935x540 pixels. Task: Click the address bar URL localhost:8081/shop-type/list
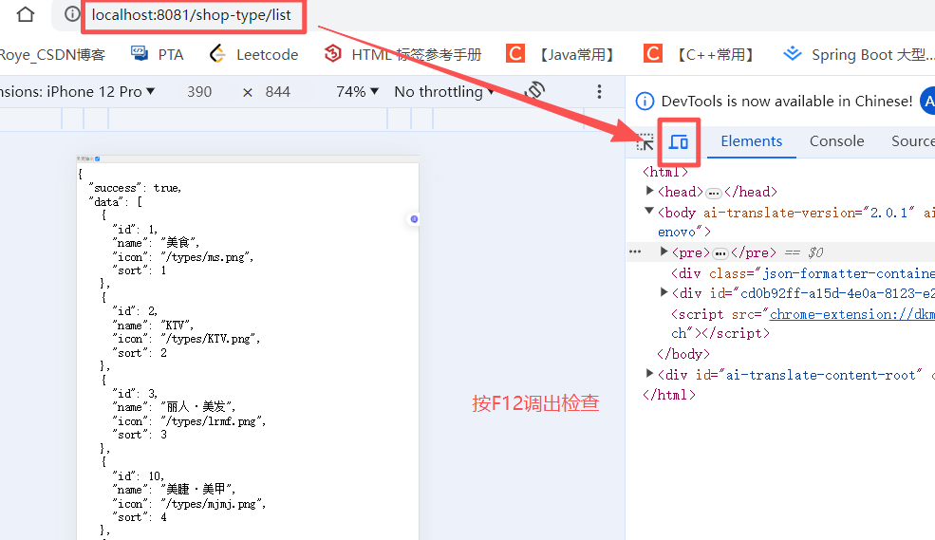[x=192, y=15]
